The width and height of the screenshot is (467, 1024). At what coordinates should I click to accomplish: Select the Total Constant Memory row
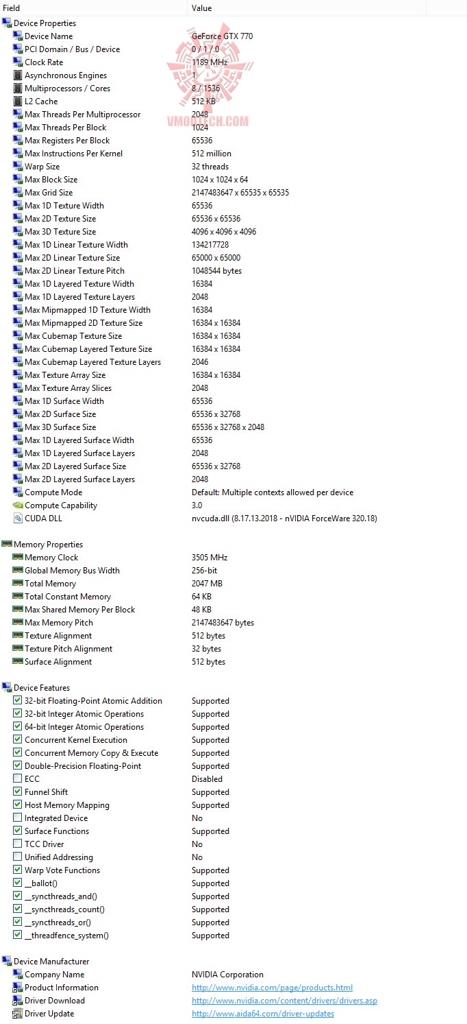(x=233, y=597)
